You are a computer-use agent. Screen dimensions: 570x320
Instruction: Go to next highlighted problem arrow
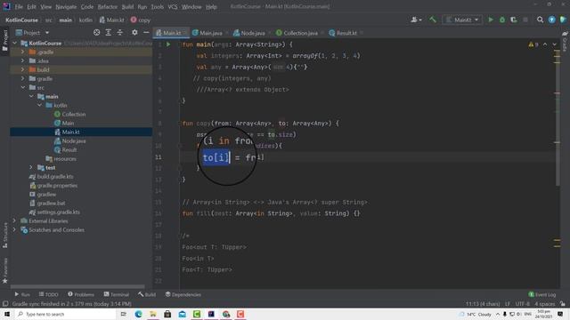554,44
